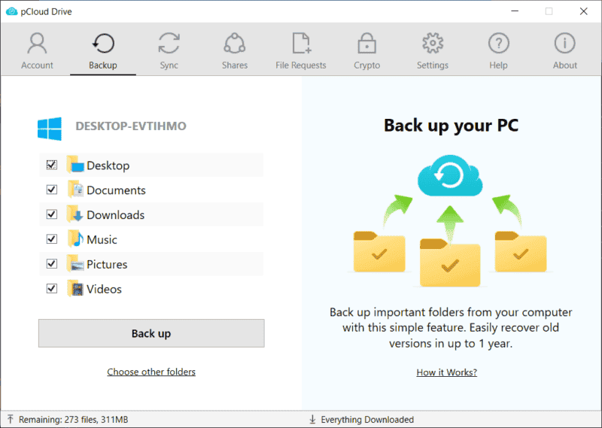Open the About info icon
602x428 pixels.
565,44
